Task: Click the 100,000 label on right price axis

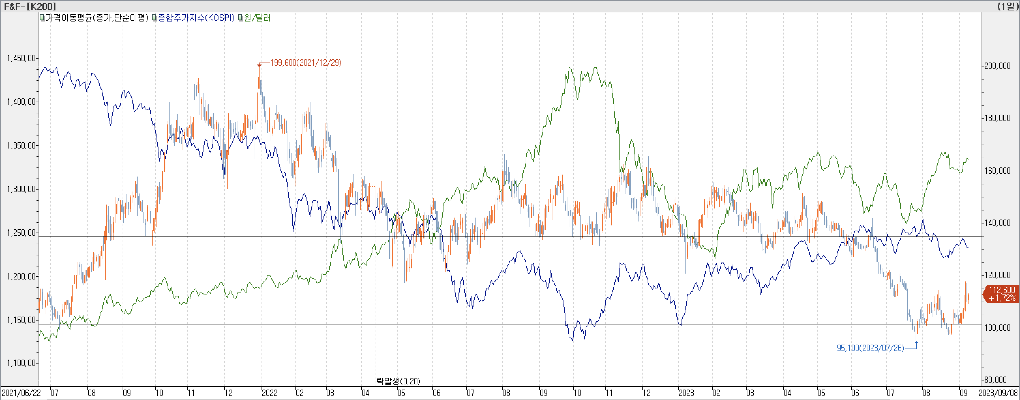Action: coord(997,328)
